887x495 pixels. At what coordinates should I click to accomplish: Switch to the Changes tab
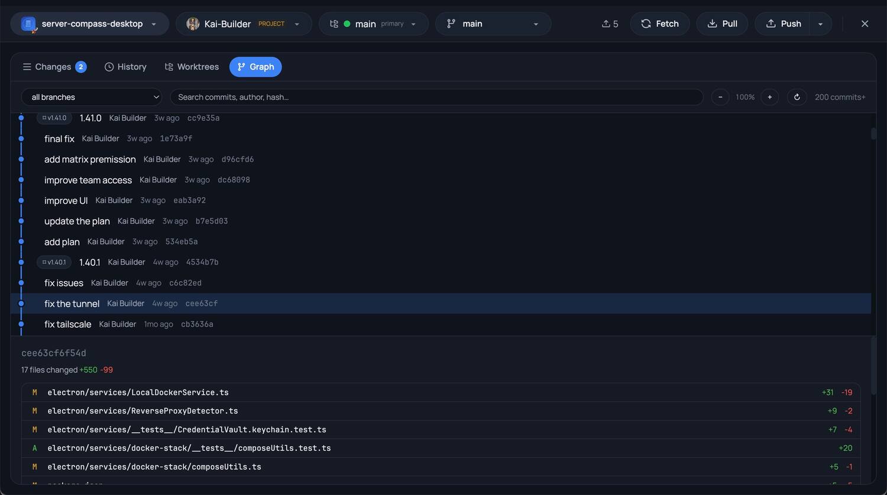[54, 67]
